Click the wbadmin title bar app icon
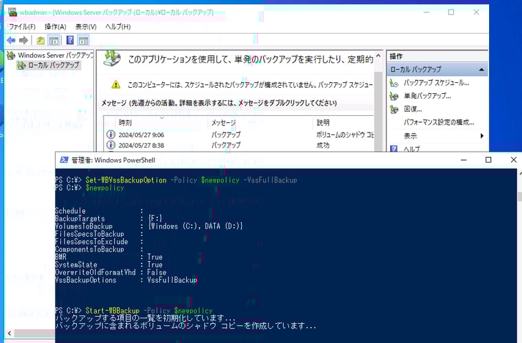The width and height of the screenshot is (522, 343). (x=12, y=12)
